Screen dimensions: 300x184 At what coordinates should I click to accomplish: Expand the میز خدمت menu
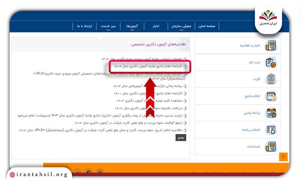click(108, 26)
